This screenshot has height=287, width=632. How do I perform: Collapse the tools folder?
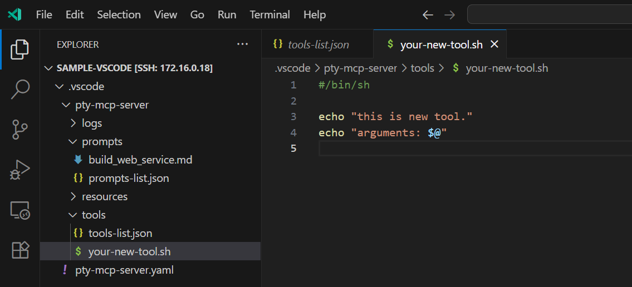click(150, 215)
